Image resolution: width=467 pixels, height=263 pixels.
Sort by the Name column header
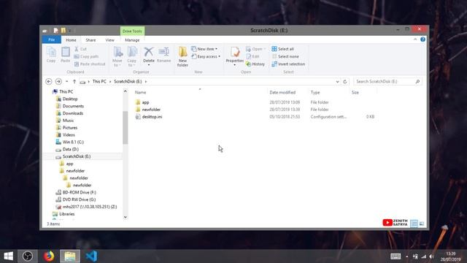pyautogui.click(x=140, y=93)
